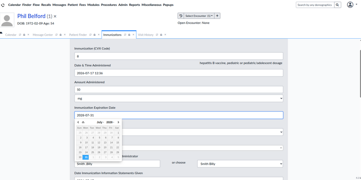Go to next month in datepicker
This screenshot has height=180, width=361.
pos(119,122)
